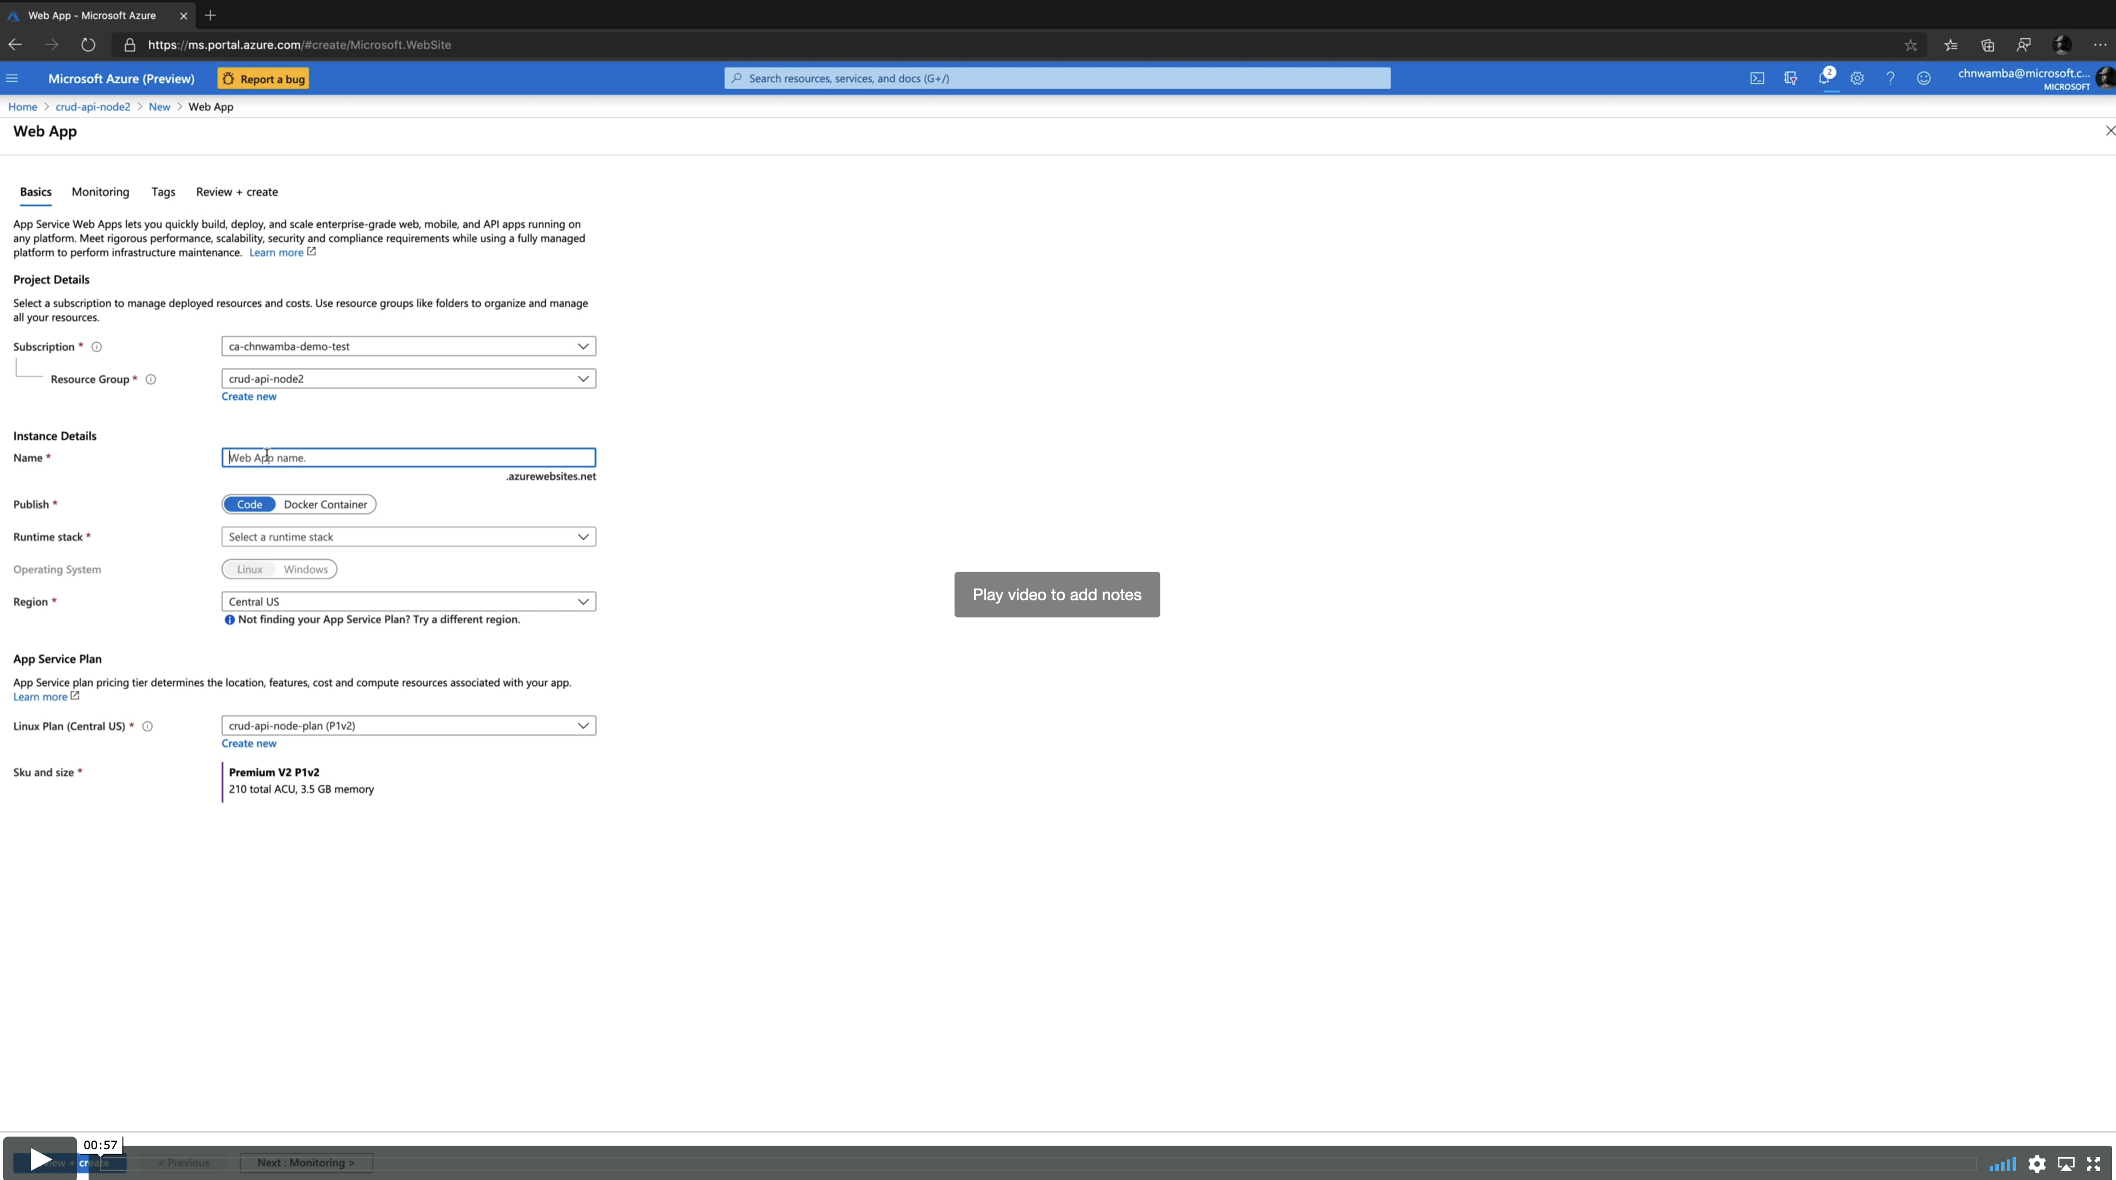
Task: Click Create new under Resource Group
Action: click(249, 396)
